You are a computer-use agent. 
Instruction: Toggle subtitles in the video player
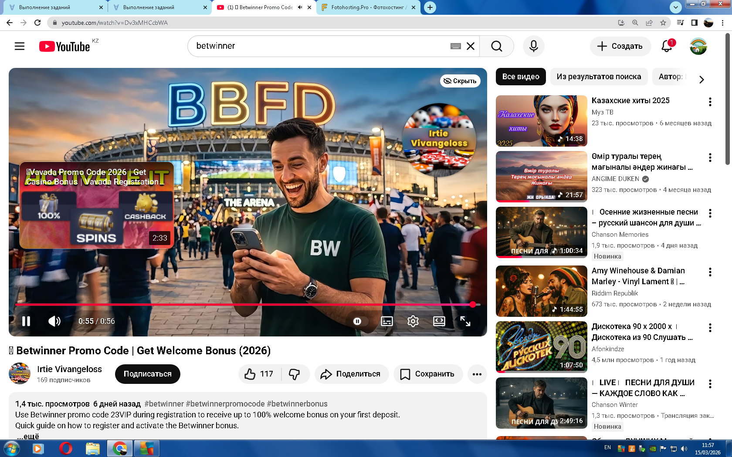coord(386,321)
